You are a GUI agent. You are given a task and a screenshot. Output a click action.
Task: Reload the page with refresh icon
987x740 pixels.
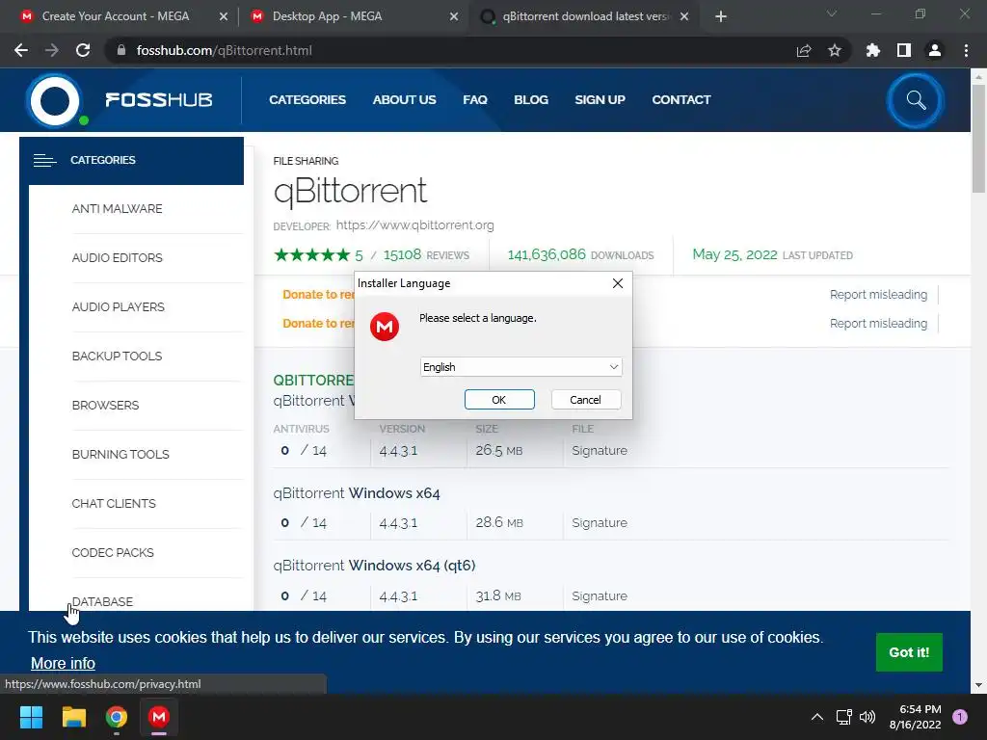(x=83, y=50)
